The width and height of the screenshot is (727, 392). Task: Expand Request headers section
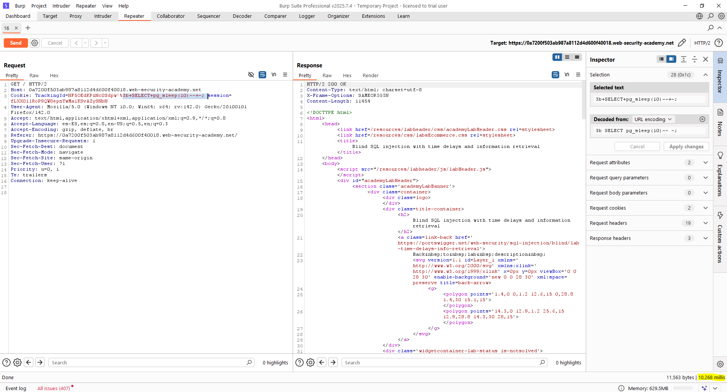(x=705, y=223)
